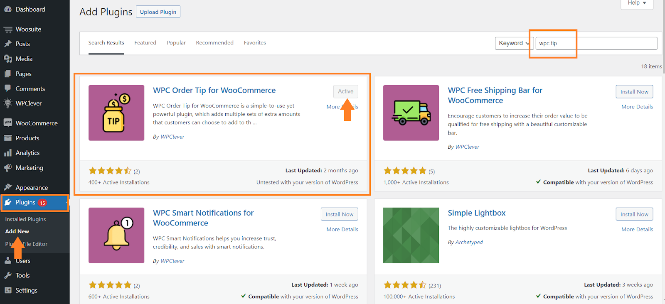Click the WPC Smart Notifications bell thumbnail
Image resolution: width=665 pixels, height=304 pixels.
pos(116,235)
